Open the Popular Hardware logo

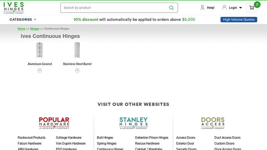click(x=54, y=123)
